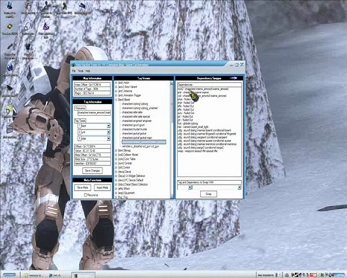Select [dobc] Detail Object Collection class
The width and height of the screenshot is (347, 278).
(133, 185)
